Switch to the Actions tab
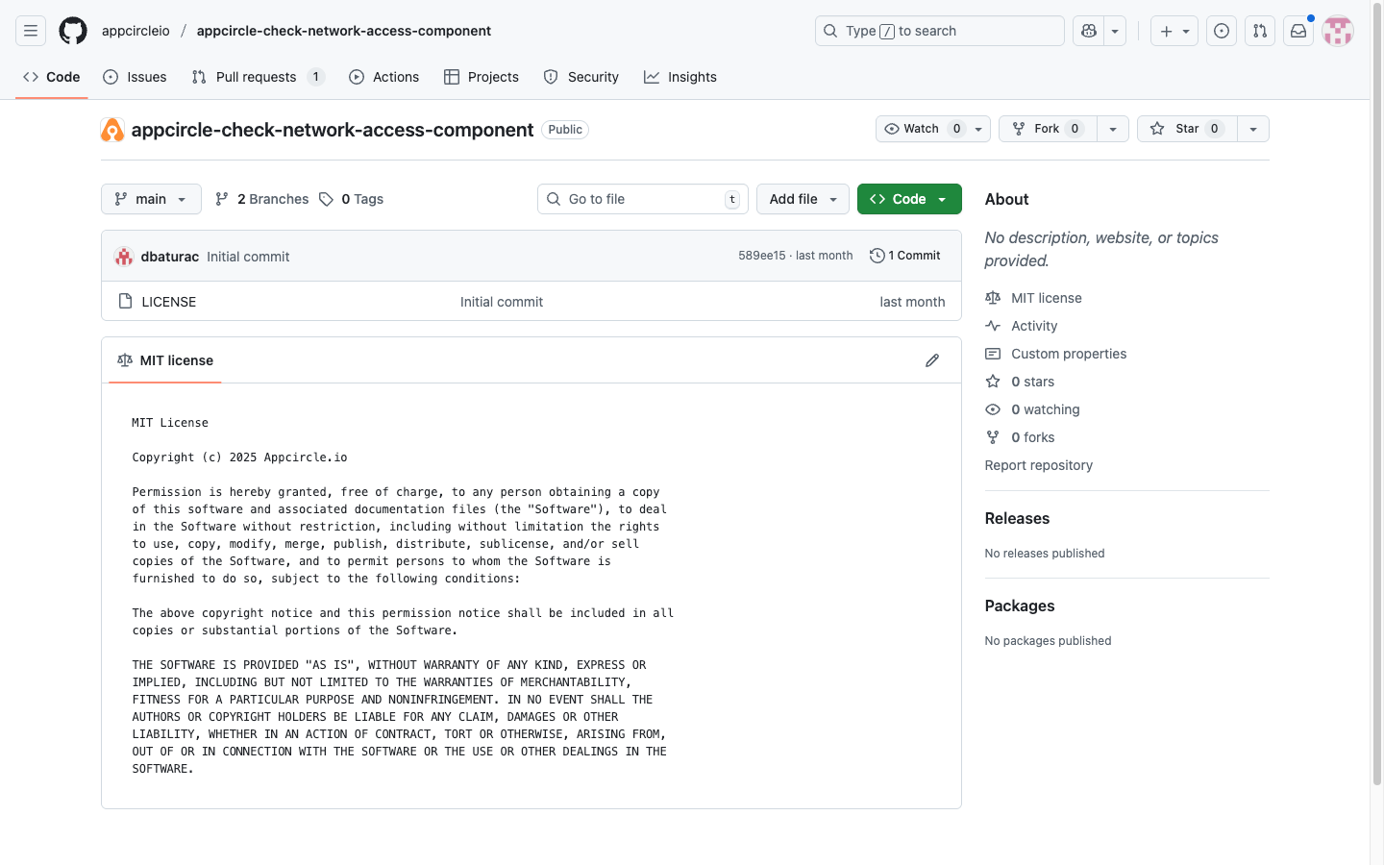The width and height of the screenshot is (1384, 865). [384, 77]
